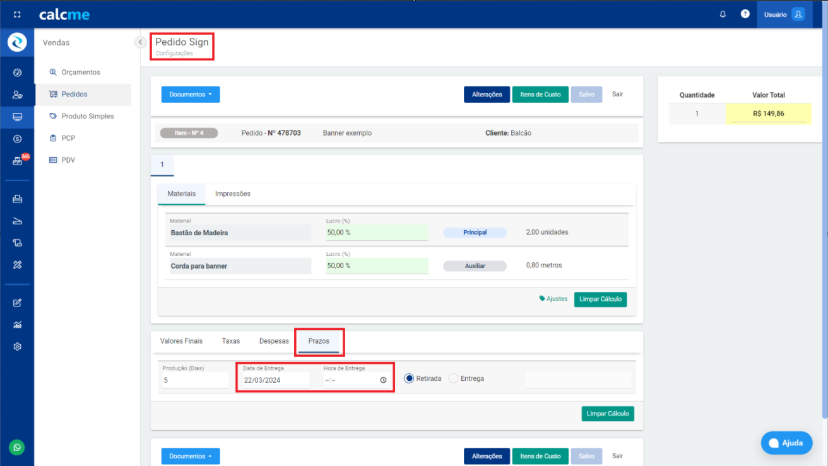
Task: Open the Valores Finais tab
Action: (181, 341)
